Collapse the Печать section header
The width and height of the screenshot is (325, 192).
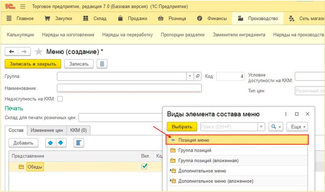click(14, 108)
